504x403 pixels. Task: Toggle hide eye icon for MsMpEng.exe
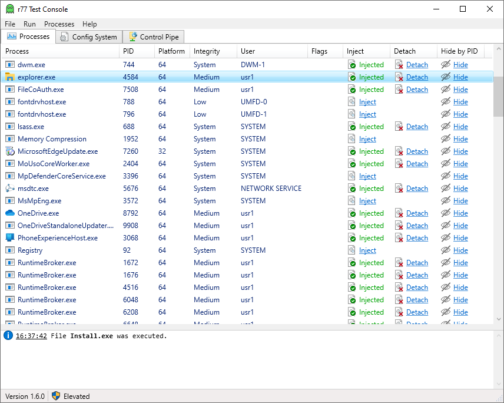446,201
